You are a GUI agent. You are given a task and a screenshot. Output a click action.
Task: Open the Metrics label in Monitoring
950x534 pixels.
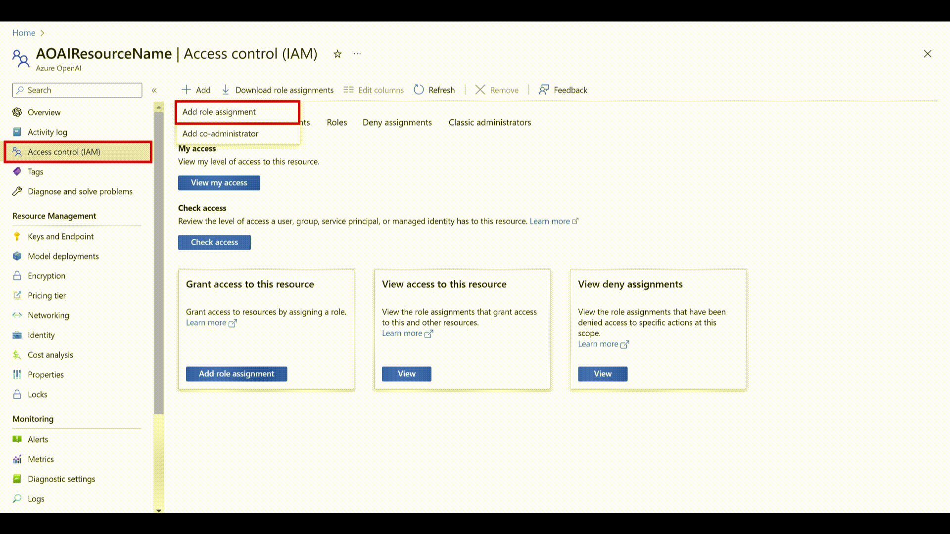41,459
